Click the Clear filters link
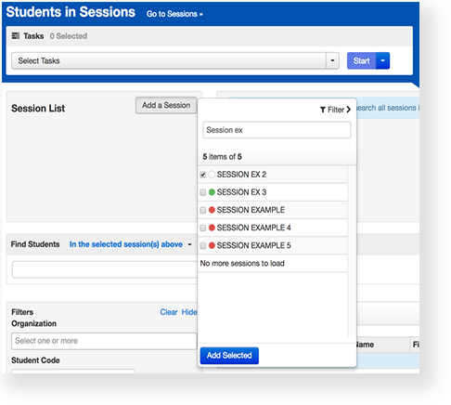 click(x=169, y=312)
